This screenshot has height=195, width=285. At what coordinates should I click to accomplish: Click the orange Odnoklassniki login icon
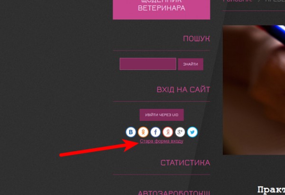(x=143, y=132)
